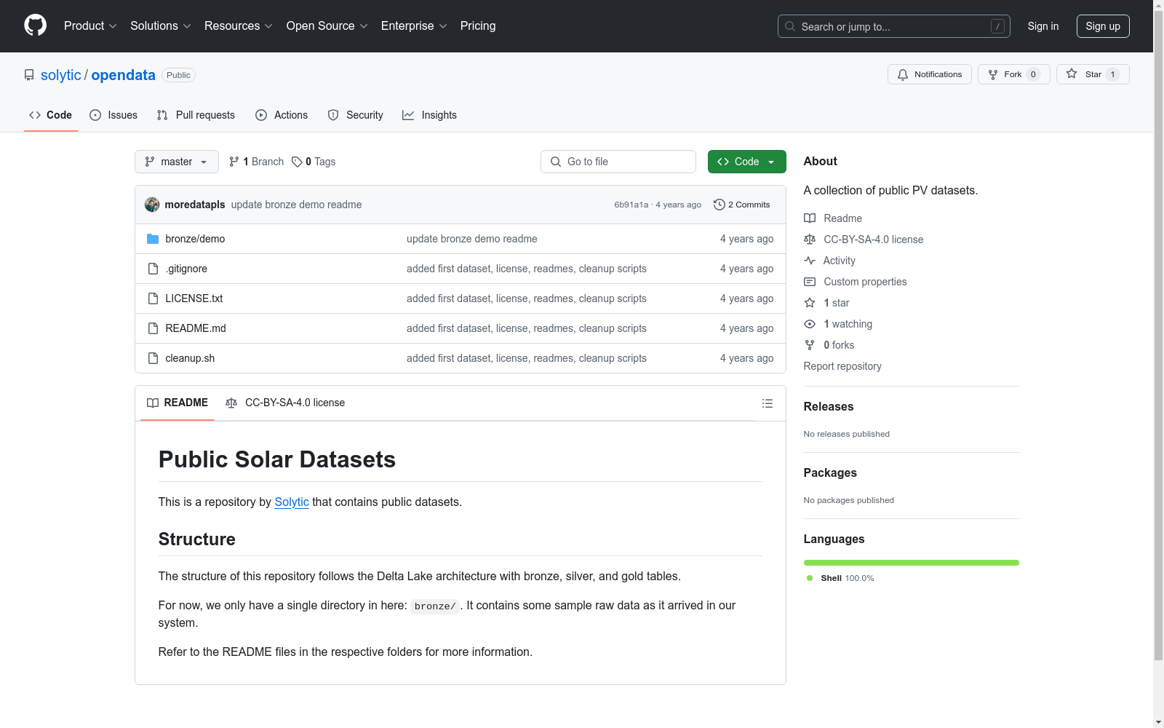Fork the repository

[x=1014, y=74]
